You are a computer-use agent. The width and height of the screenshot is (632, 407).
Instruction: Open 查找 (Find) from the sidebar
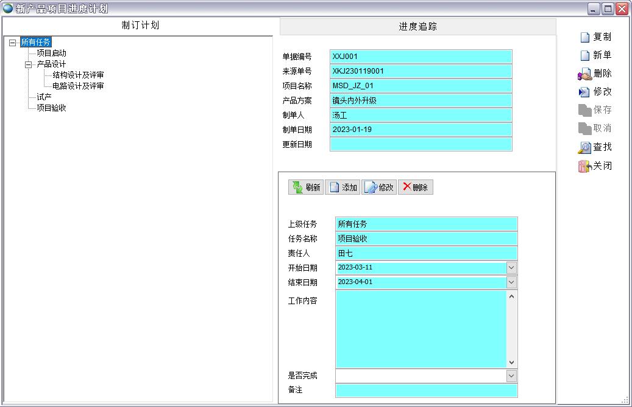click(x=584, y=147)
